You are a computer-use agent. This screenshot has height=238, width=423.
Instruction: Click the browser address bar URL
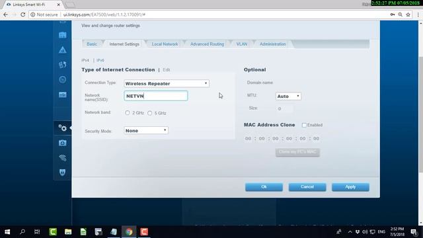[104, 15]
